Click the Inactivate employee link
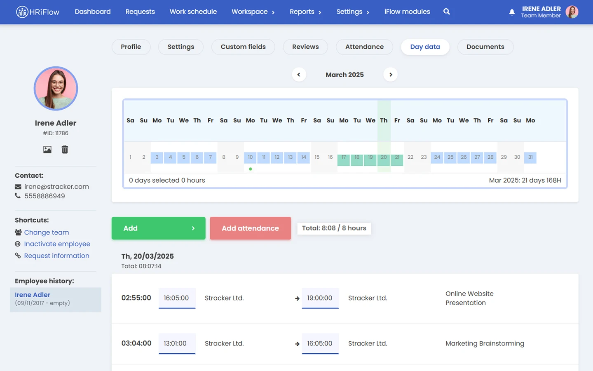Viewport: 593px width, 371px height. (57, 244)
